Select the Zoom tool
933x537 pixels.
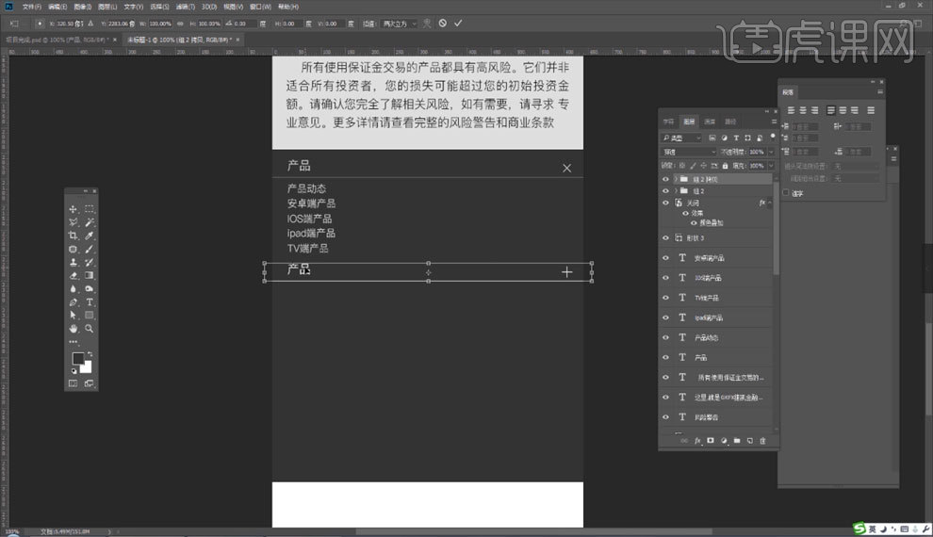click(x=90, y=328)
